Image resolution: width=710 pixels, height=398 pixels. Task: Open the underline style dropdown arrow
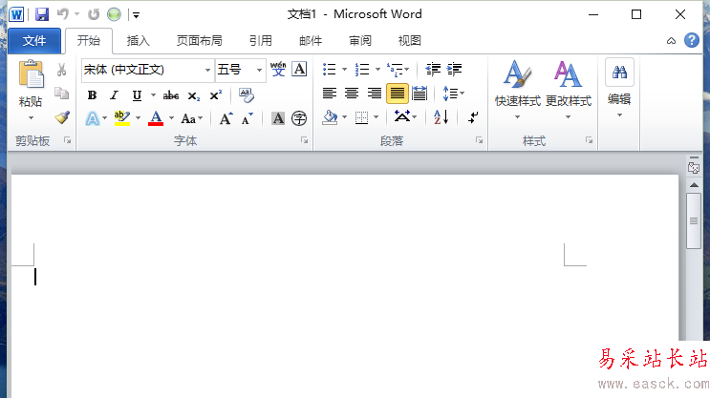(153, 95)
